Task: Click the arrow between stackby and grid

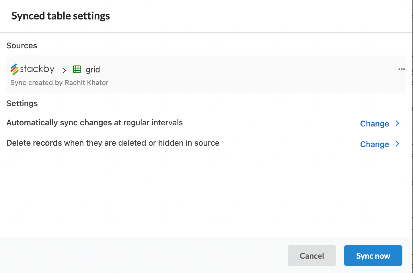Action: [x=64, y=70]
